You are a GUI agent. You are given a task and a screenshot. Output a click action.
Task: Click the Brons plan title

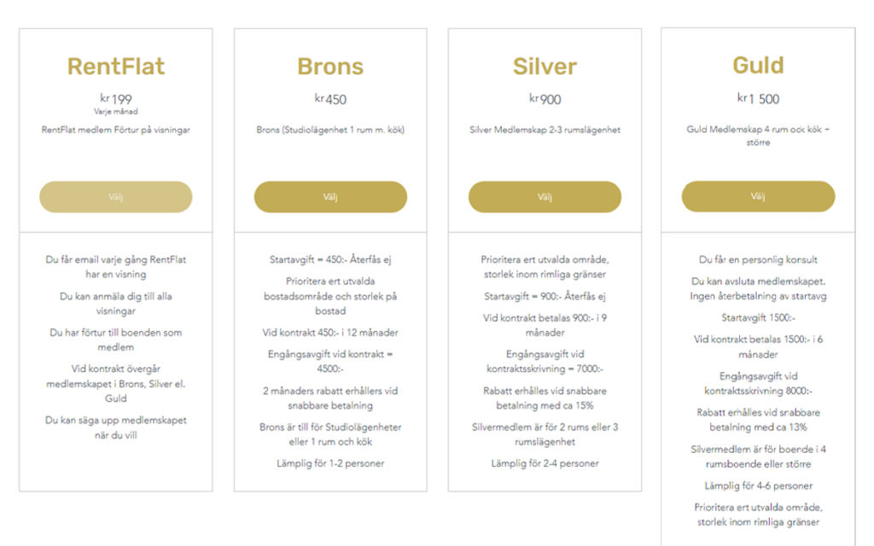point(330,67)
